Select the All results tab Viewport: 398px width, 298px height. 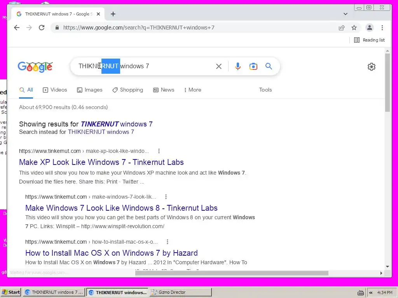26,90
